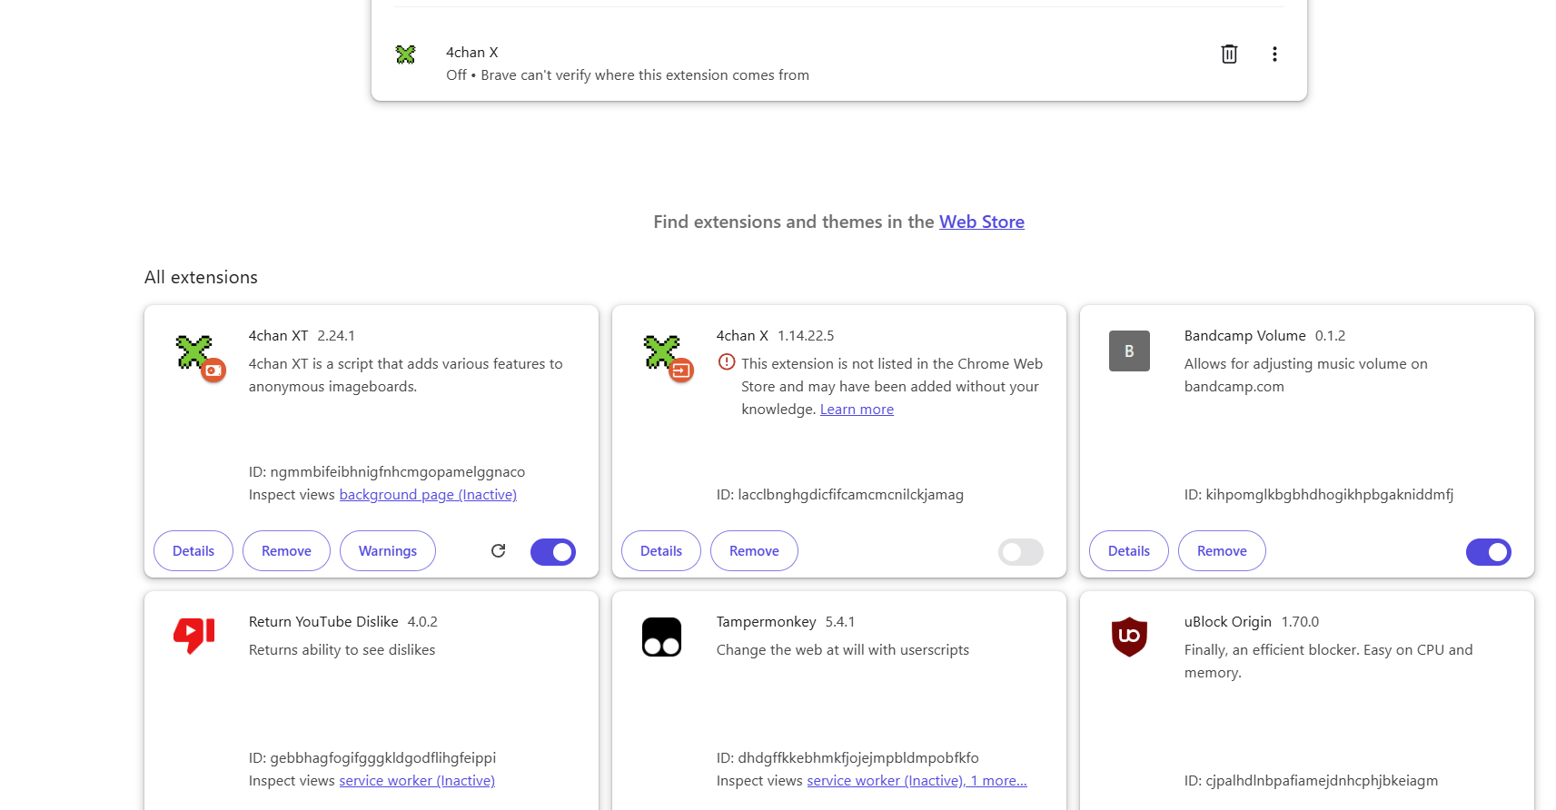Screen dimensions: 1556x810
Task: Click the Return YouTube Dislike thumbs-down icon
Action: tap(194, 637)
